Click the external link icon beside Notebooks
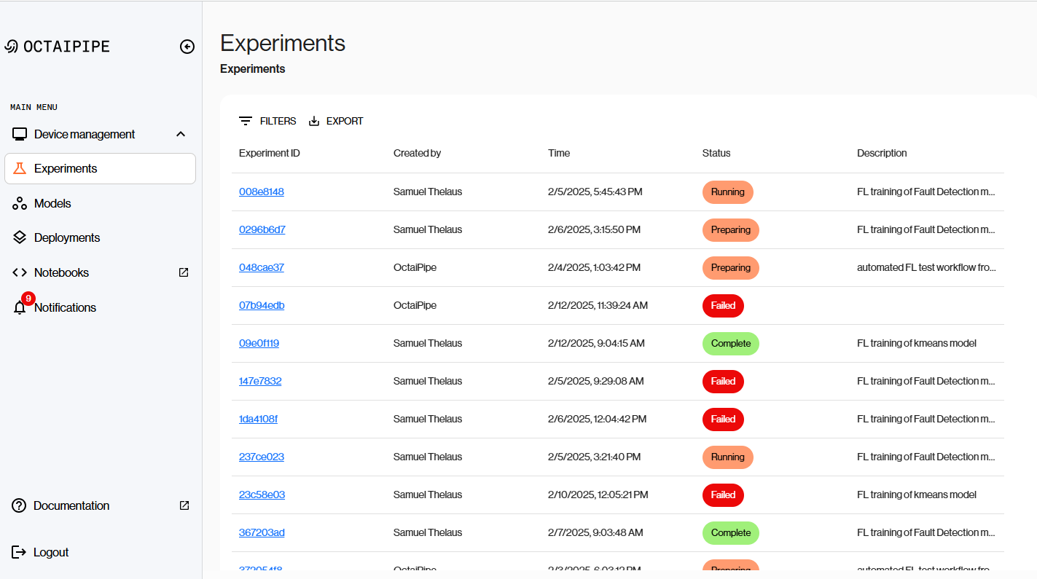1037x579 pixels. (184, 272)
